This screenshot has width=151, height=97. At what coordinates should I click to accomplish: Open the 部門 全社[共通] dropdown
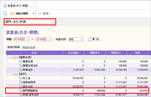point(33,22)
